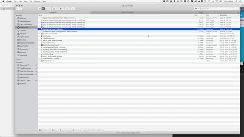This screenshot has height=137, width=244.
Task: Eject the Samsung_T5 drive
Action: (36, 65)
